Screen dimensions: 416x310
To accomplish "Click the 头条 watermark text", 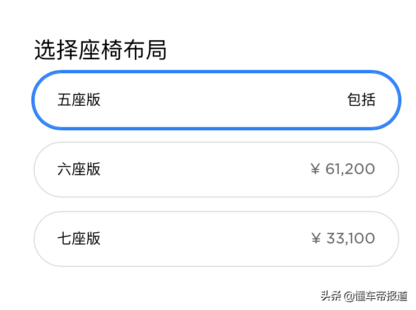I will [330, 296].
